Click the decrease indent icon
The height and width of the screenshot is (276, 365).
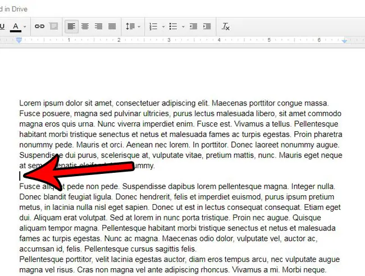(193, 26)
